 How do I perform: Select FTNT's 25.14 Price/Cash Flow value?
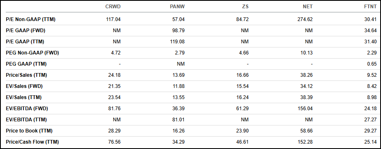371,142
